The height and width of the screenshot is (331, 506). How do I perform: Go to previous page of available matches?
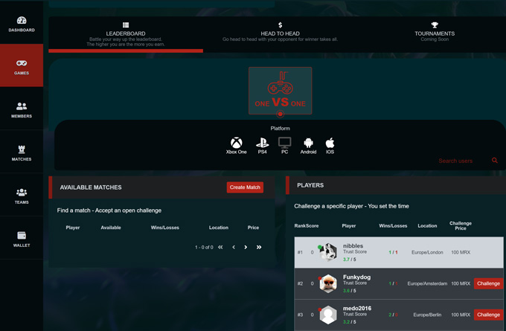[x=234, y=247]
